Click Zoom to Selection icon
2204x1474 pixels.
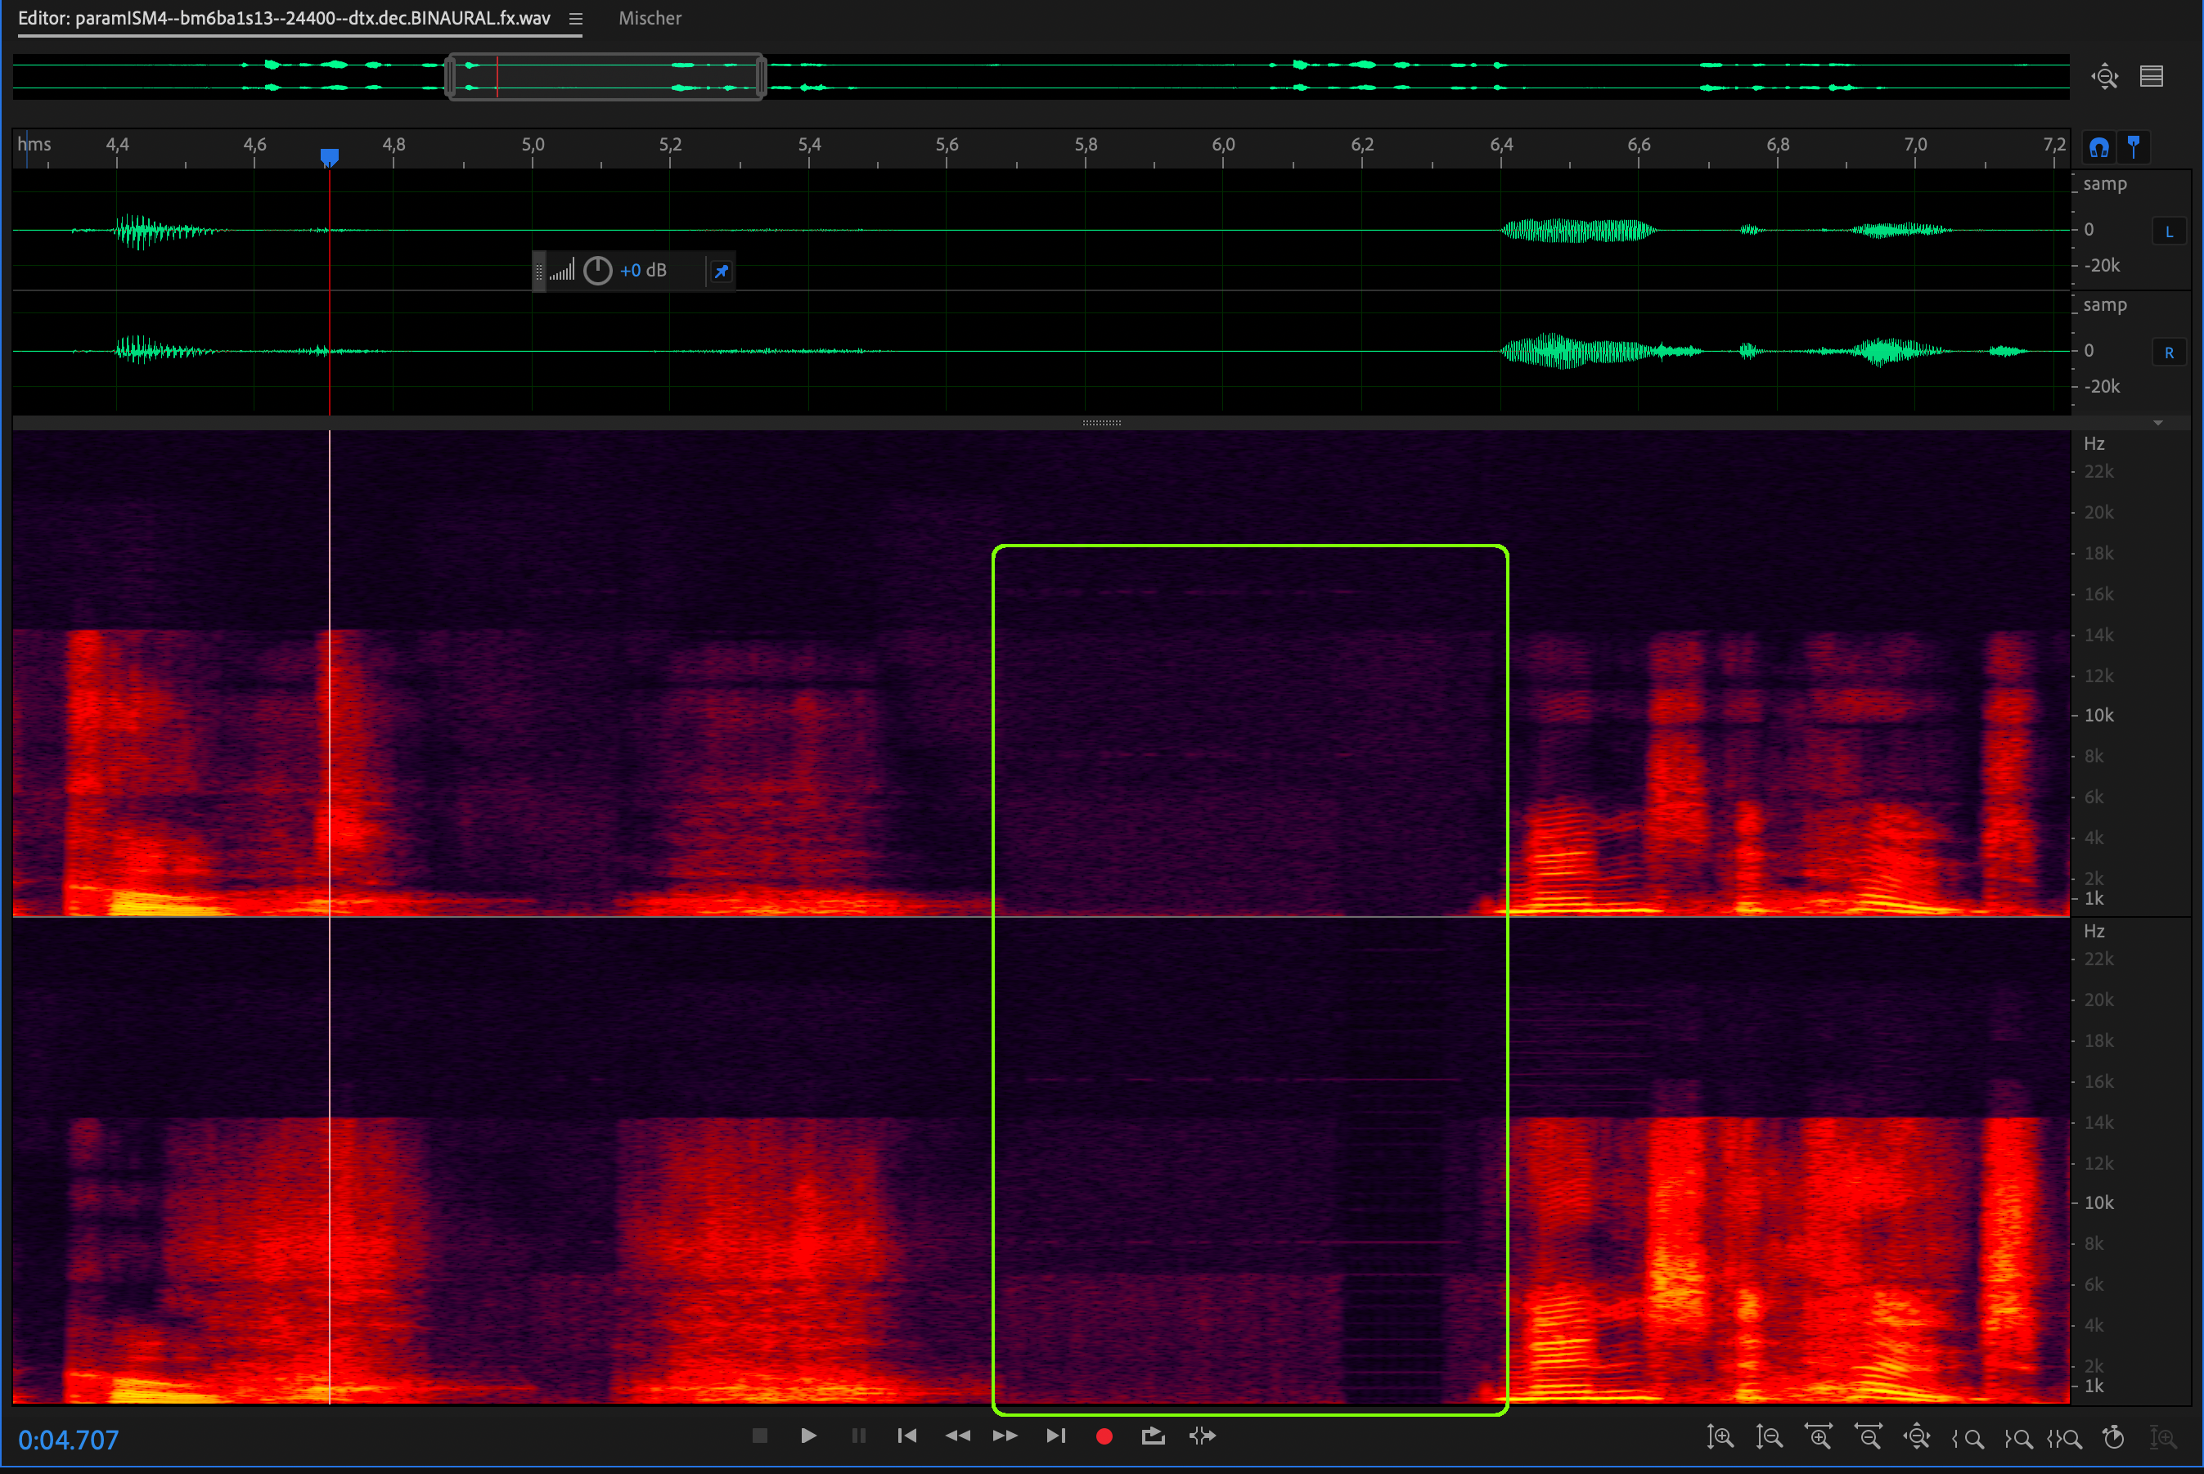point(2064,1438)
